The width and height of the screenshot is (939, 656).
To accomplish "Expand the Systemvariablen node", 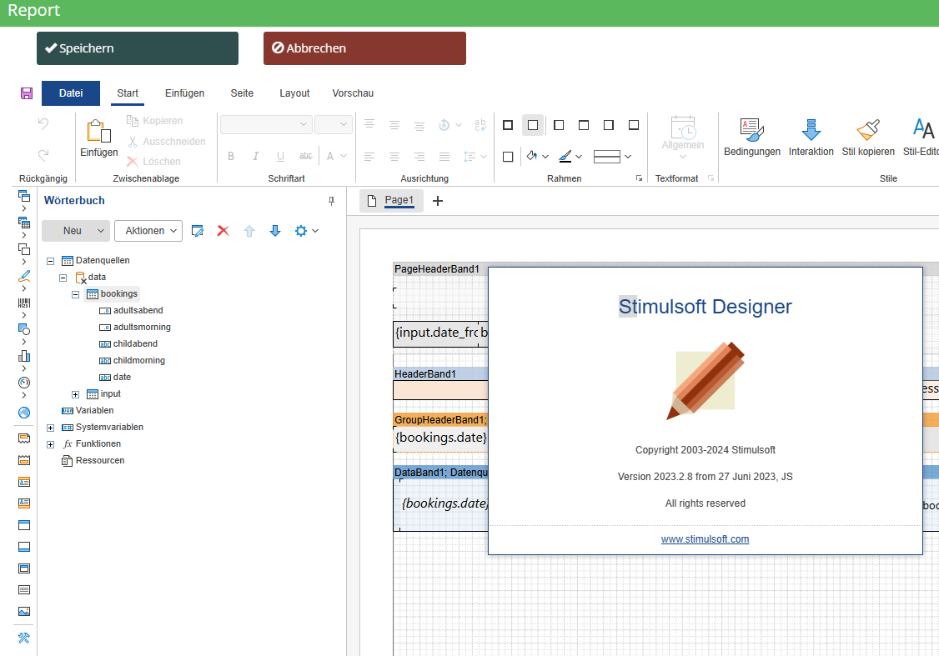I will [50, 428].
